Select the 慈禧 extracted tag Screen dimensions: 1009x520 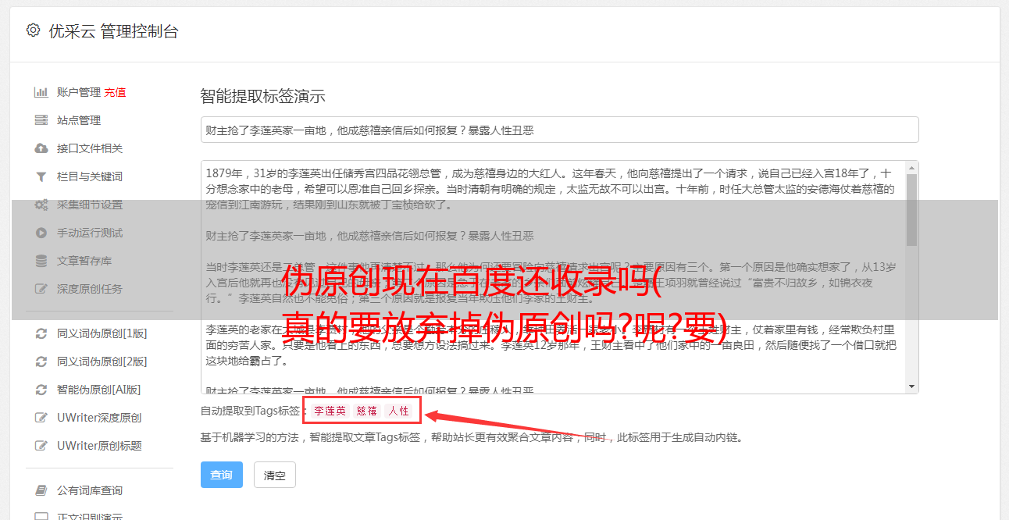coord(367,411)
